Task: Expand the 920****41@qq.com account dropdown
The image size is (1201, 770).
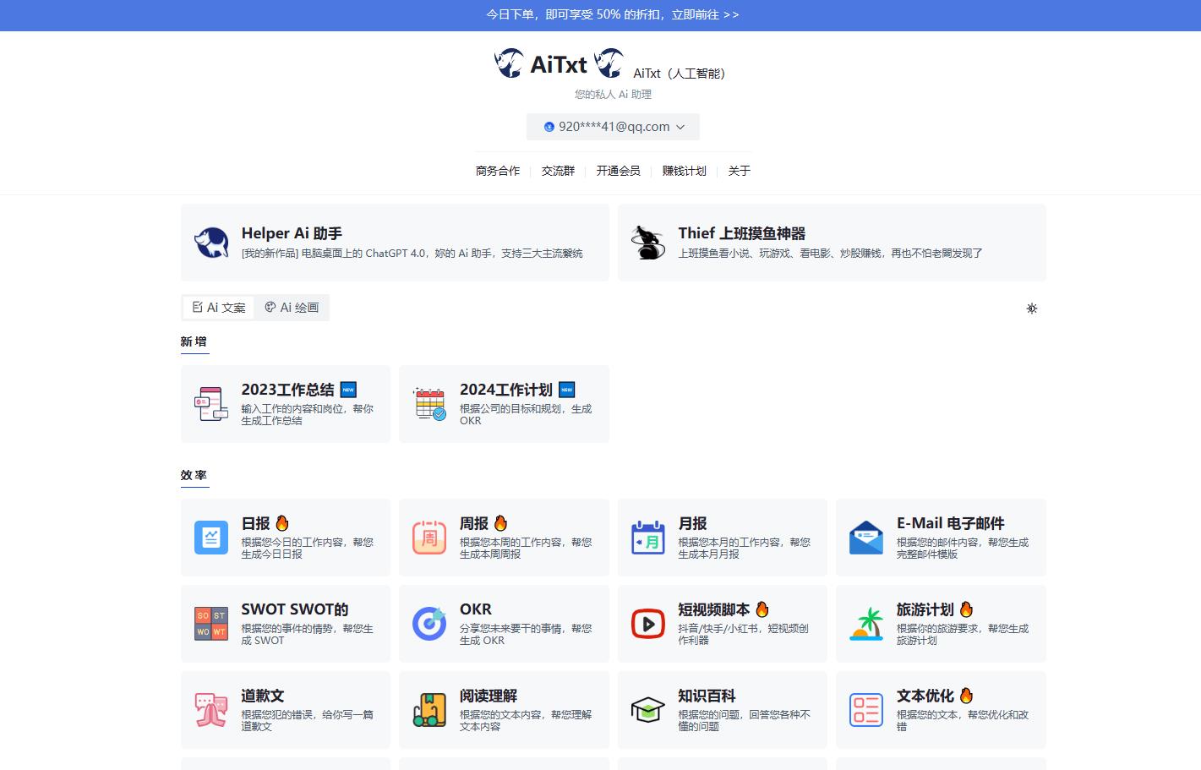Action: (613, 127)
